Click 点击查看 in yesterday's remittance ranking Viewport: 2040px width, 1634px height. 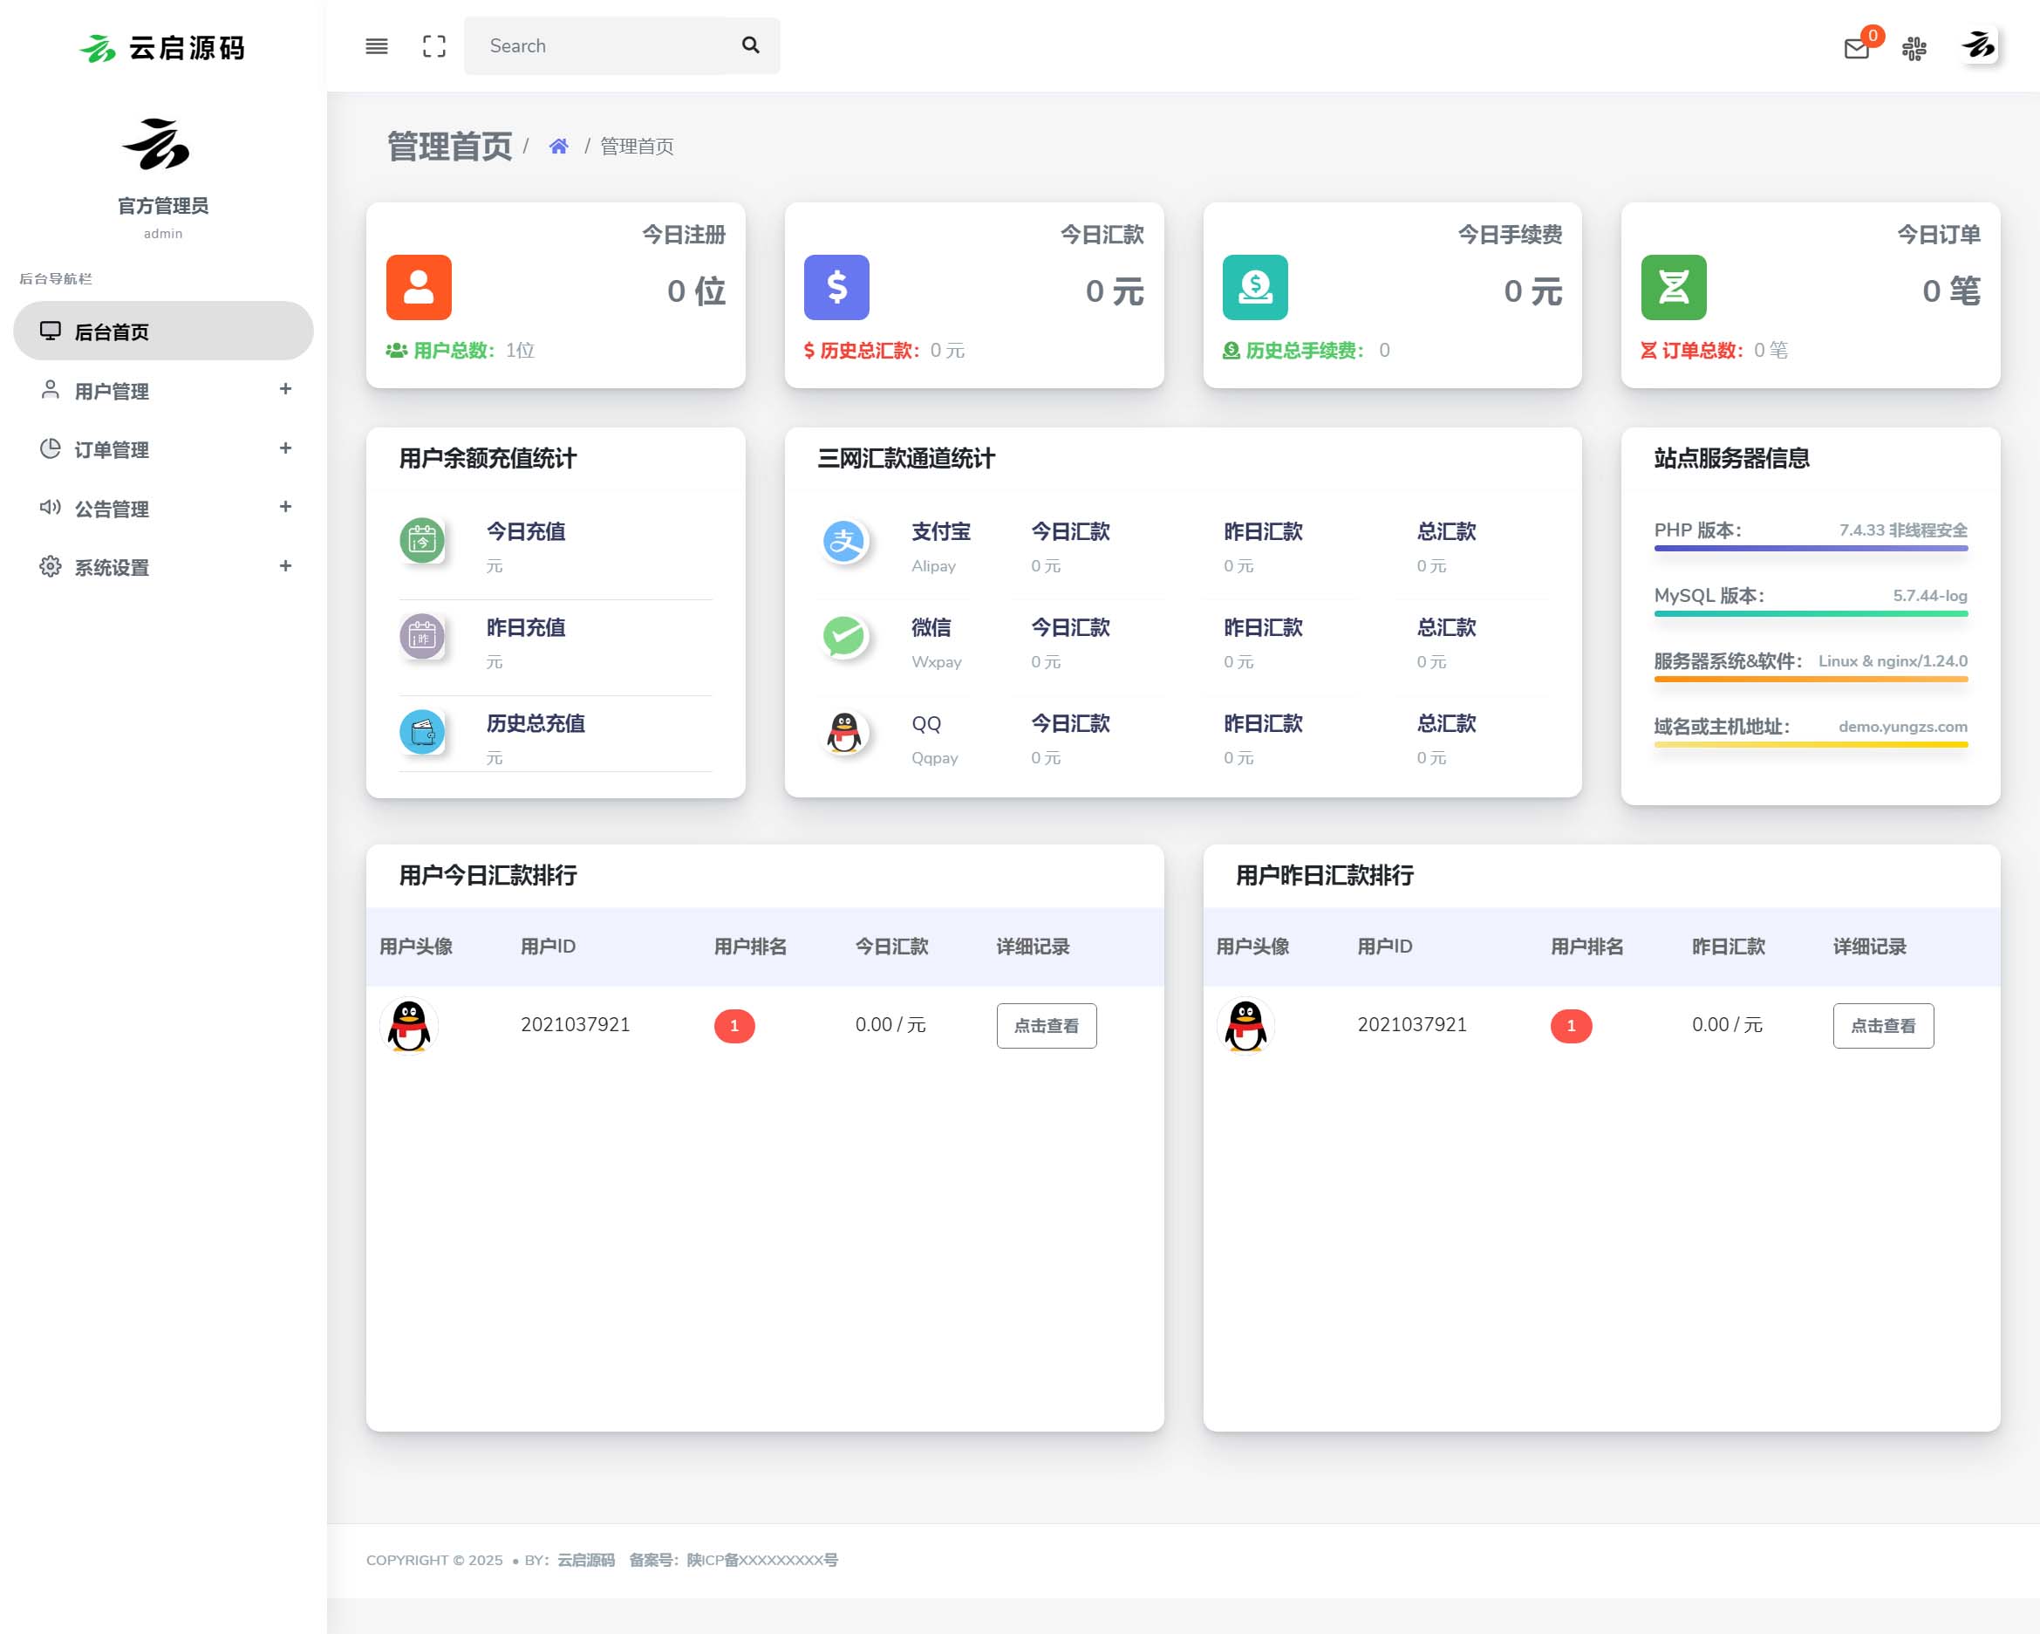(x=1883, y=1025)
